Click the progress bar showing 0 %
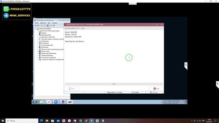 (x=114, y=84)
